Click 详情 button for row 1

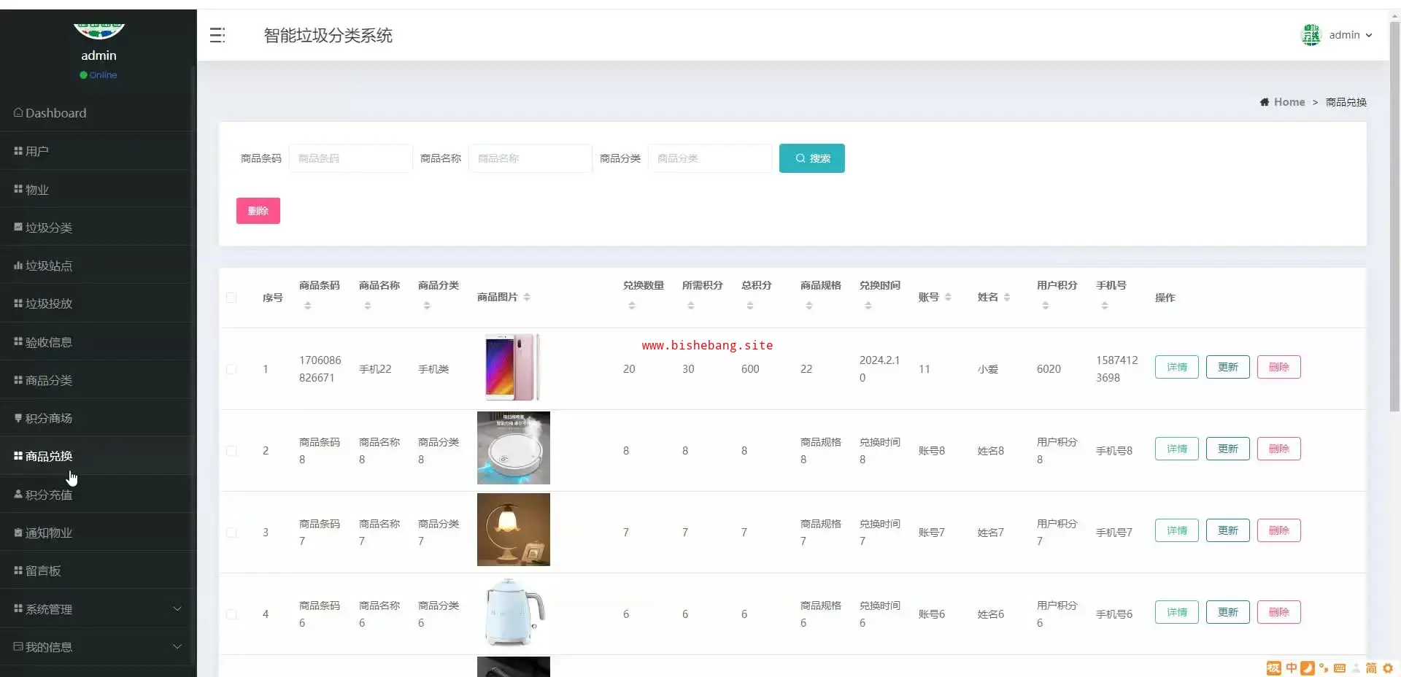click(x=1176, y=367)
